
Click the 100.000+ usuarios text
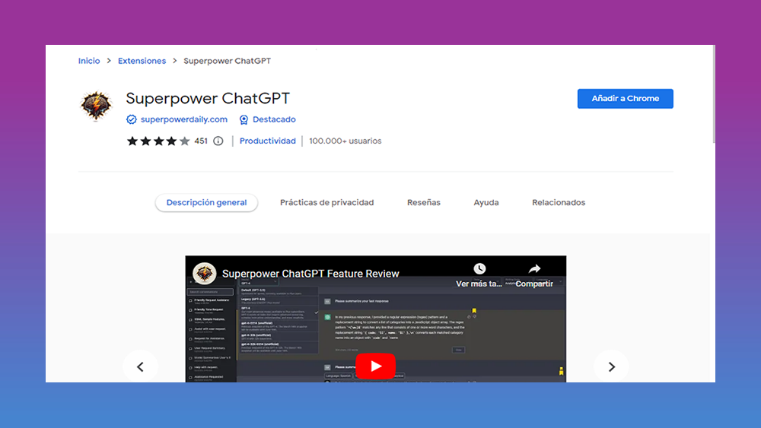point(345,141)
